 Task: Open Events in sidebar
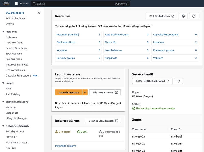(10, 24)
